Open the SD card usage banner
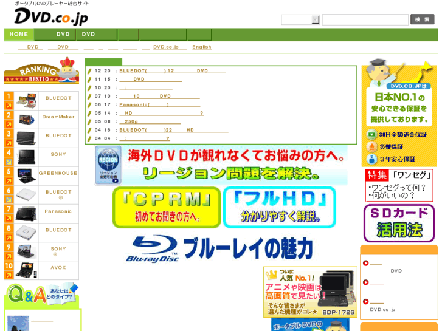This screenshot has height=331, width=442. coord(399,223)
